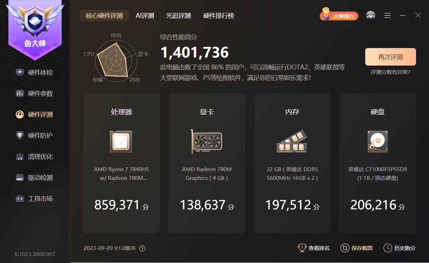Open the hamburger main menu

click(387, 15)
